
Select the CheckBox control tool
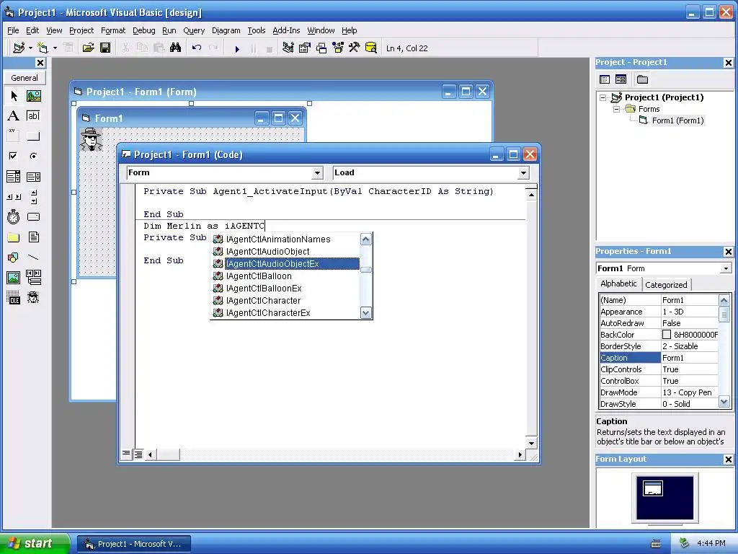(x=14, y=156)
